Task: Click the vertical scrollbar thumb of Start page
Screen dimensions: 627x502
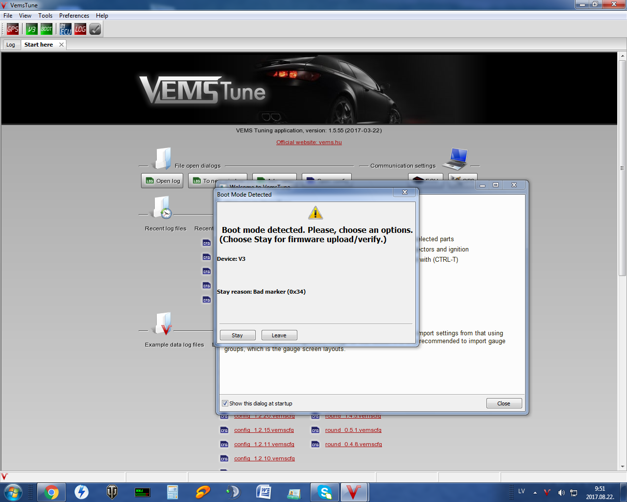Action: coord(622,168)
